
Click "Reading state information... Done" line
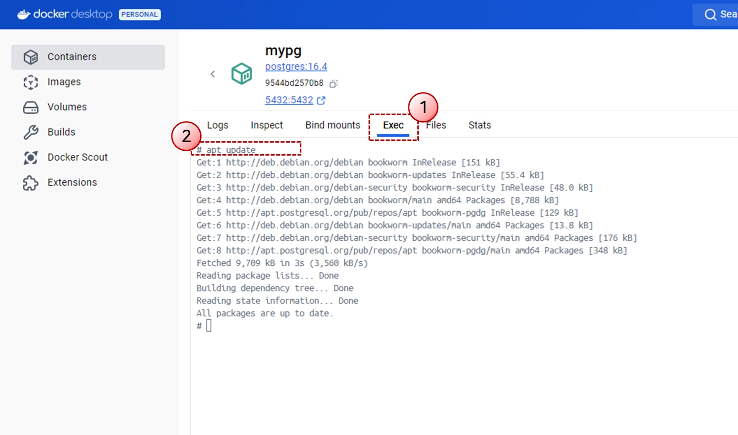pyautogui.click(x=277, y=300)
